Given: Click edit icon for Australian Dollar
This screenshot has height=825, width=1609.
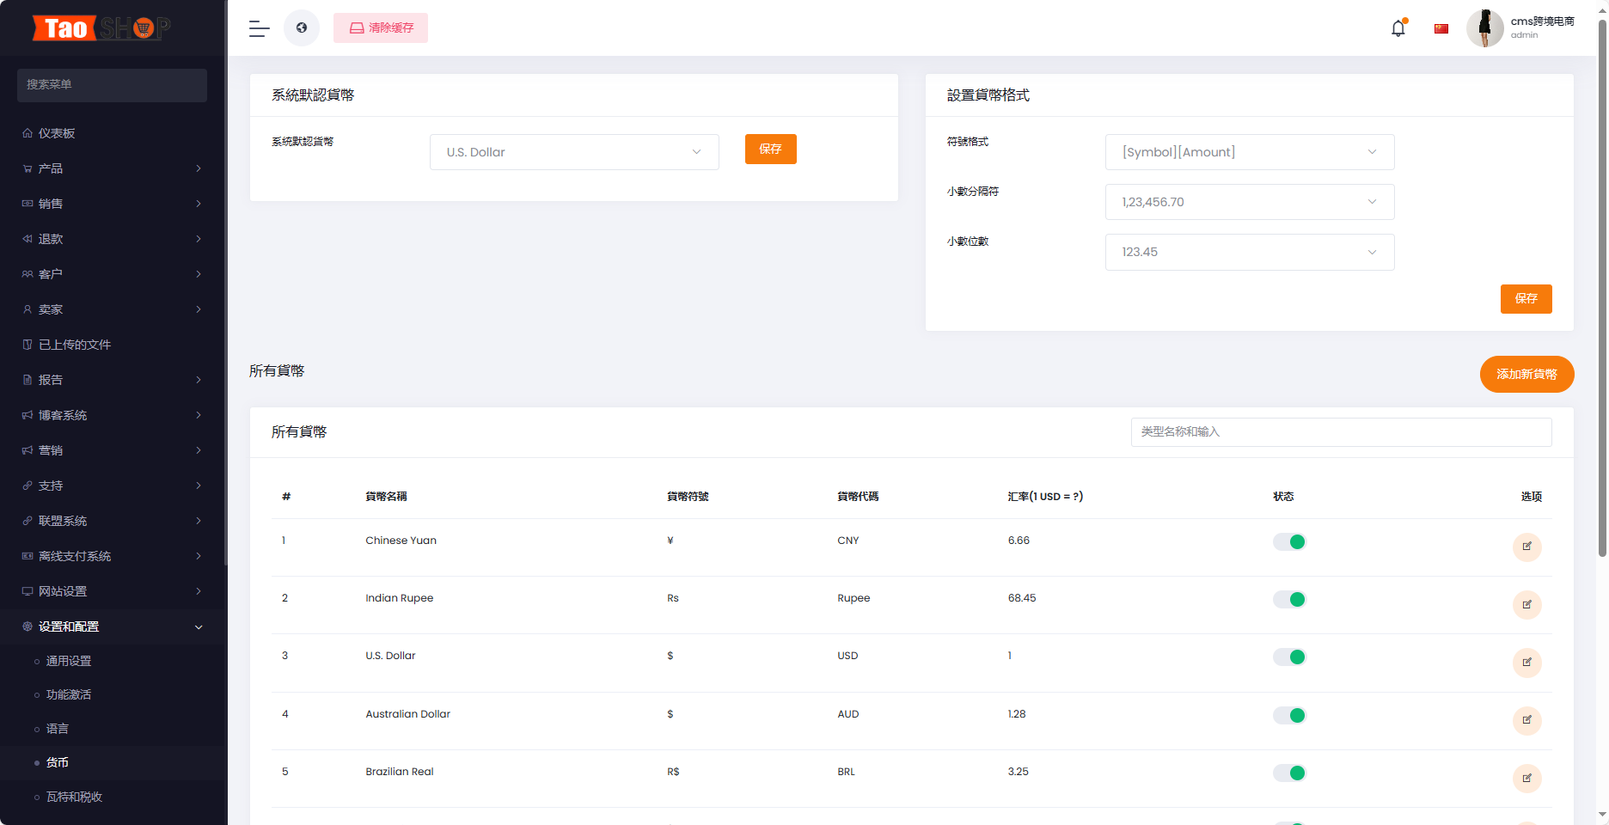Looking at the screenshot, I should pyautogui.click(x=1526, y=720).
